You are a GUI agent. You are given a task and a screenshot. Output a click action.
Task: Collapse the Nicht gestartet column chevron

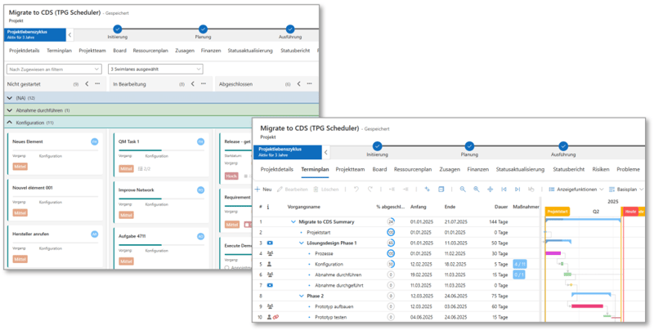pos(87,83)
